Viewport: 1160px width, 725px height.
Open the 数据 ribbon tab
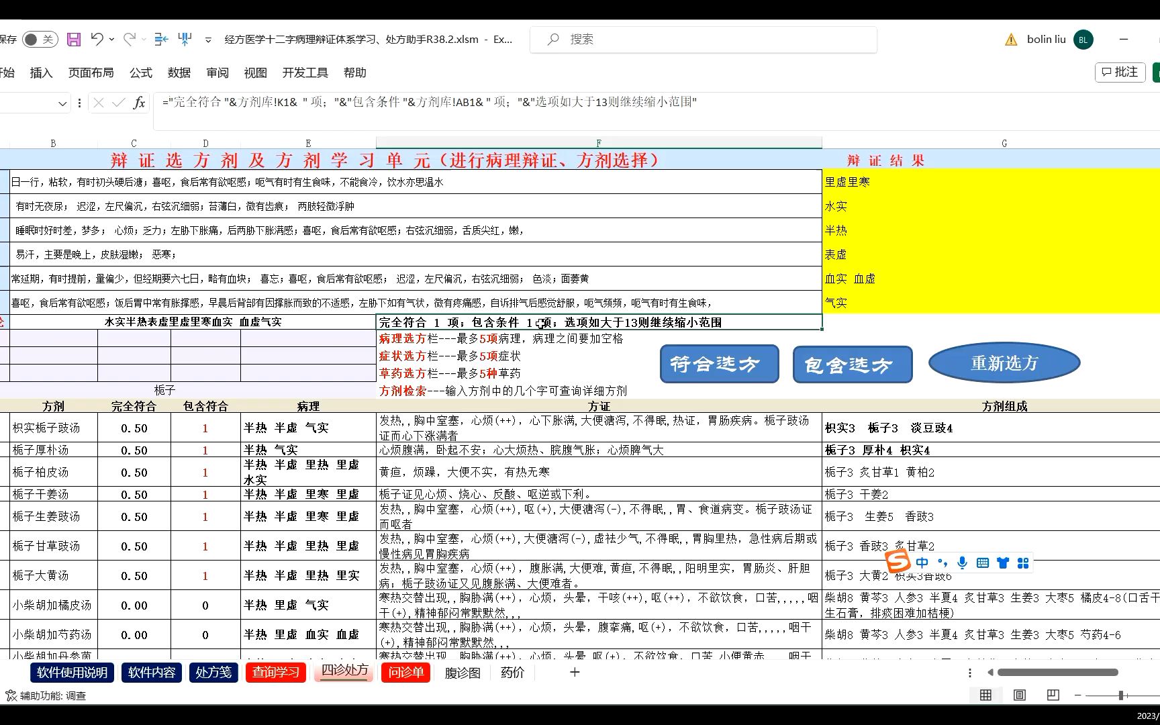coord(179,72)
